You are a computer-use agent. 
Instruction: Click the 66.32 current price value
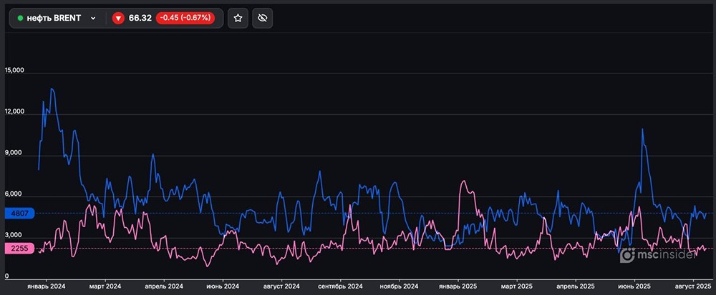tap(140, 18)
